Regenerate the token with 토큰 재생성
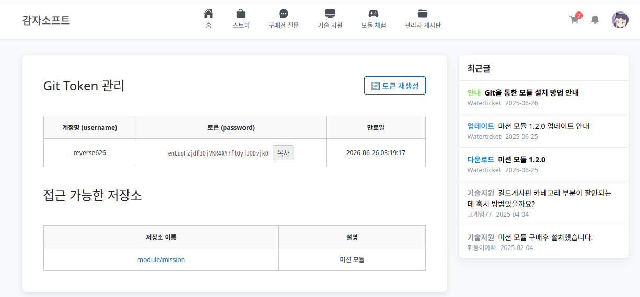This screenshot has width=640, height=297. tap(395, 86)
